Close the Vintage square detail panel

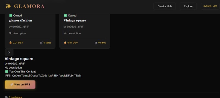point(9,52)
